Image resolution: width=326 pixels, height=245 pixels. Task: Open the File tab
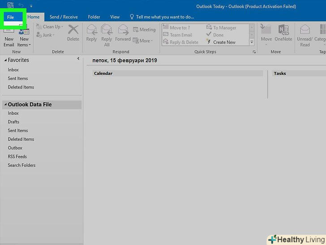coord(11,17)
